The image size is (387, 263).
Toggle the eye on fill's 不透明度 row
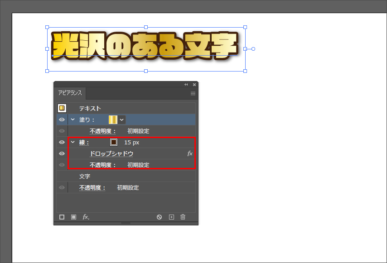pyautogui.click(x=62, y=131)
